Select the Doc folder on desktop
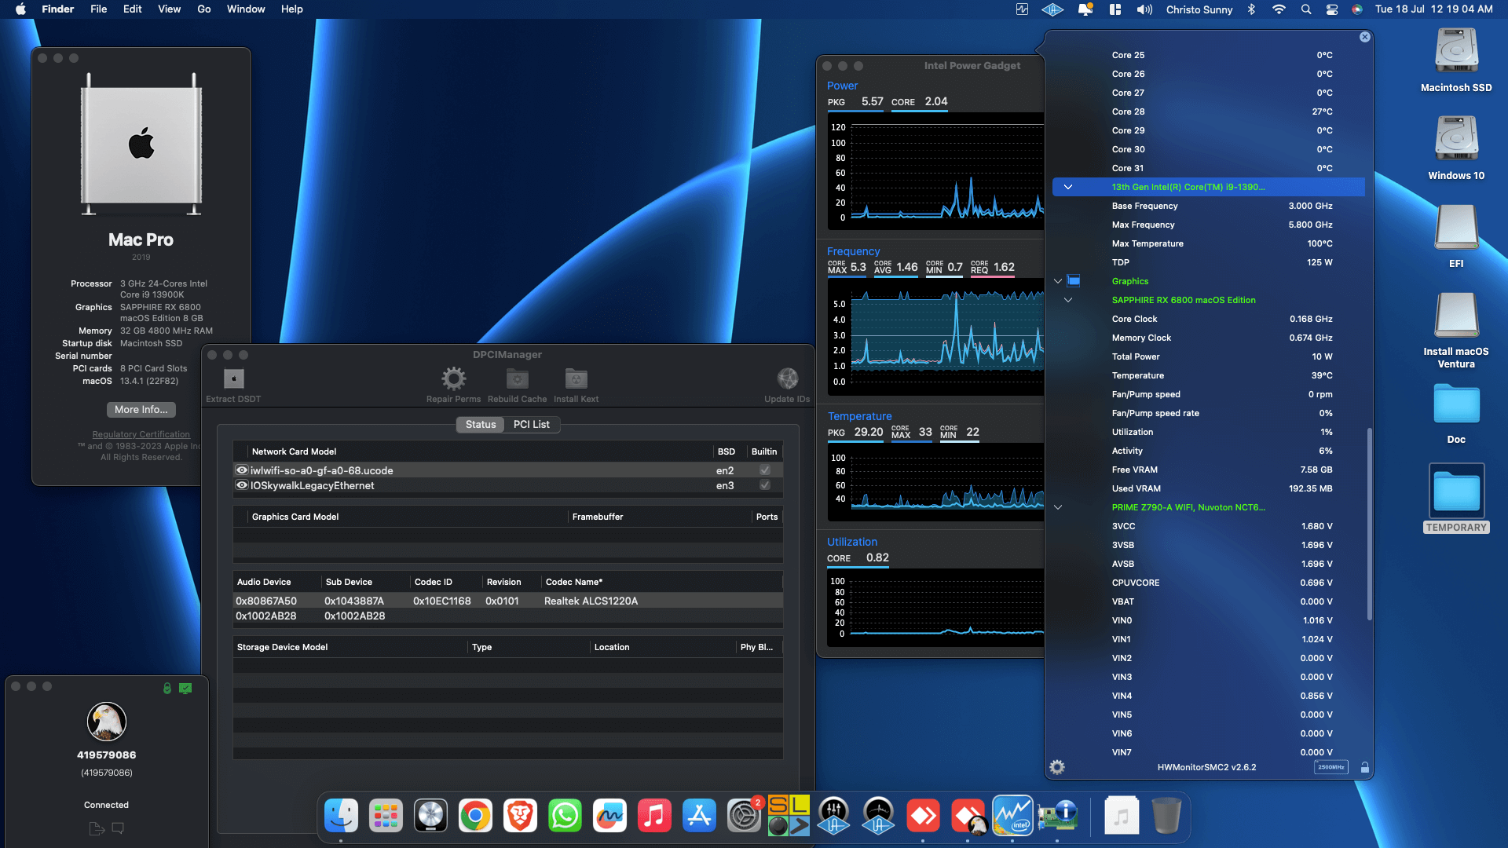This screenshot has width=1508, height=848. click(1456, 413)
